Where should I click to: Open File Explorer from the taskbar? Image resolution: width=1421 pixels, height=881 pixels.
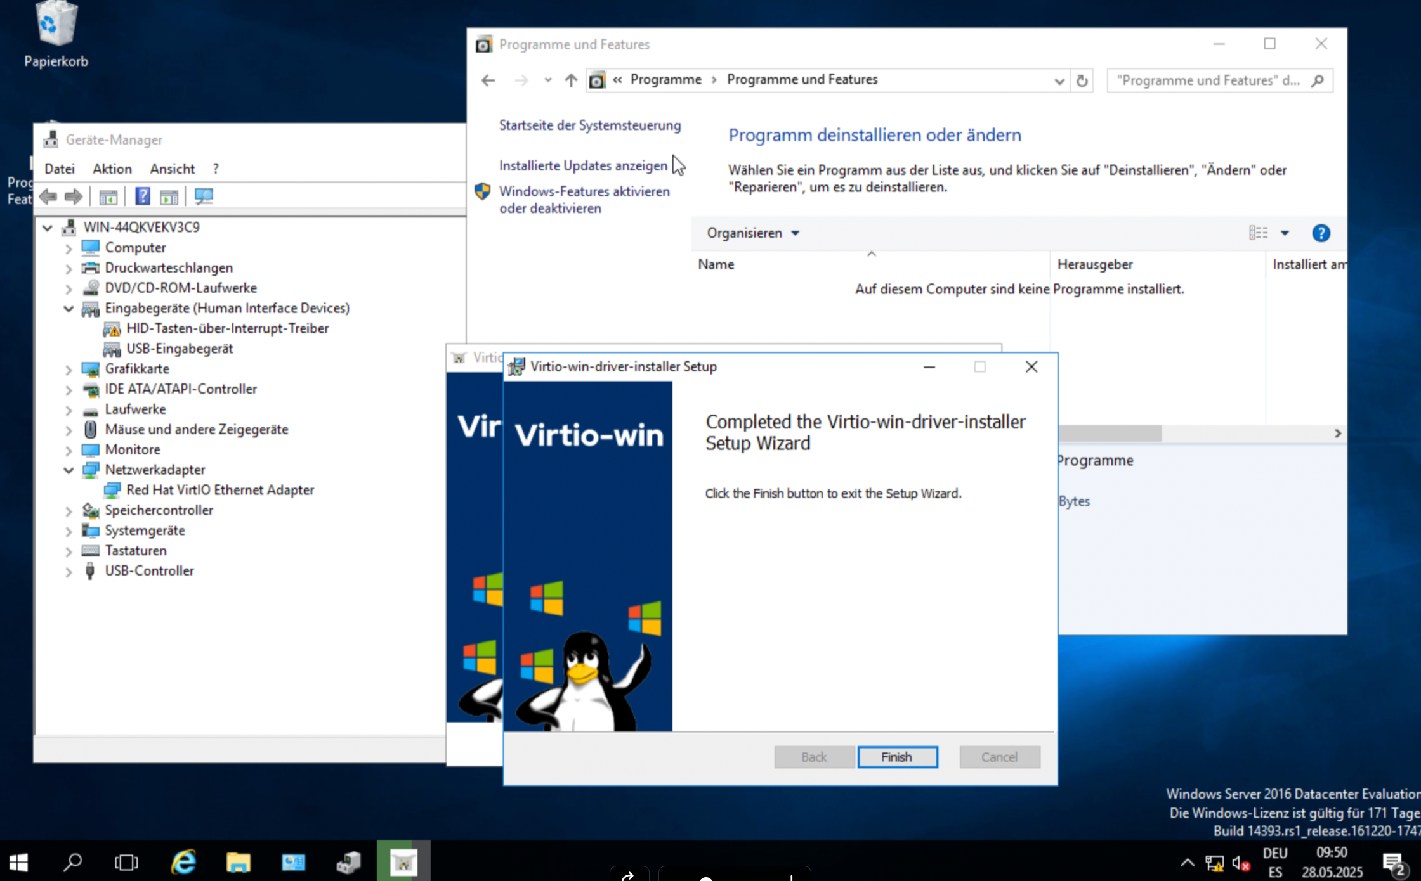pos(239,862)
